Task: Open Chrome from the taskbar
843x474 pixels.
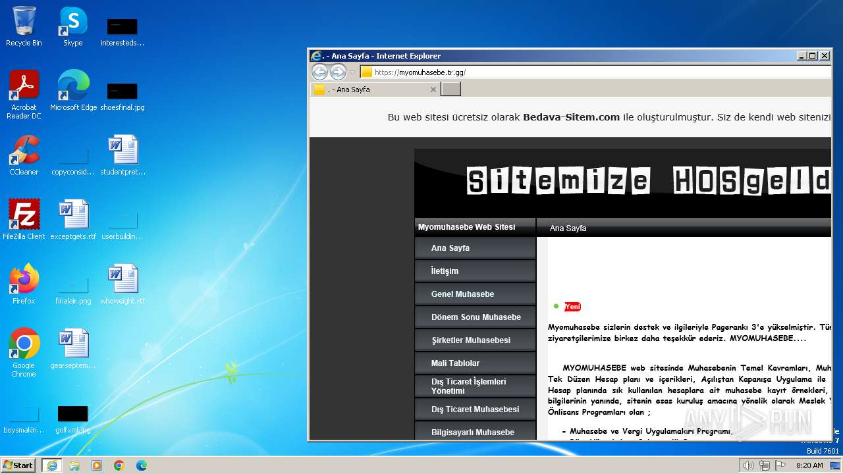Action: tap(119, 465)
